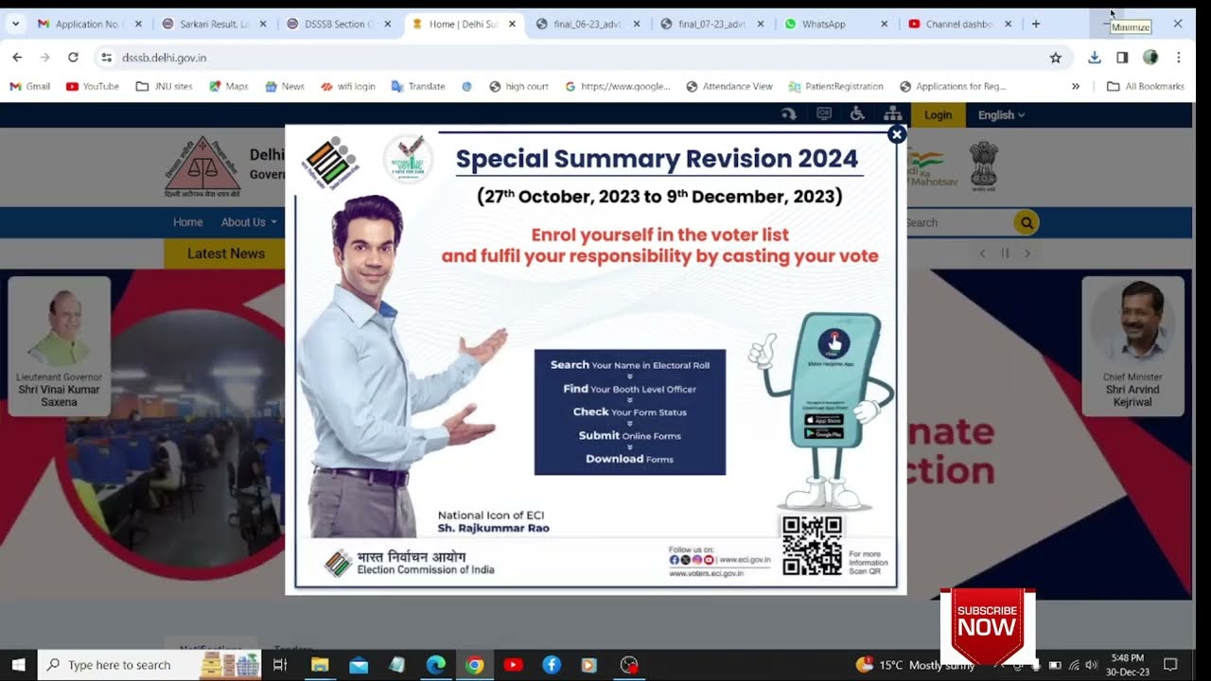Click the address bar URL dsssb.delhi.gov.in
Viewport: 1211px width, 681px height.
point(165,58)
